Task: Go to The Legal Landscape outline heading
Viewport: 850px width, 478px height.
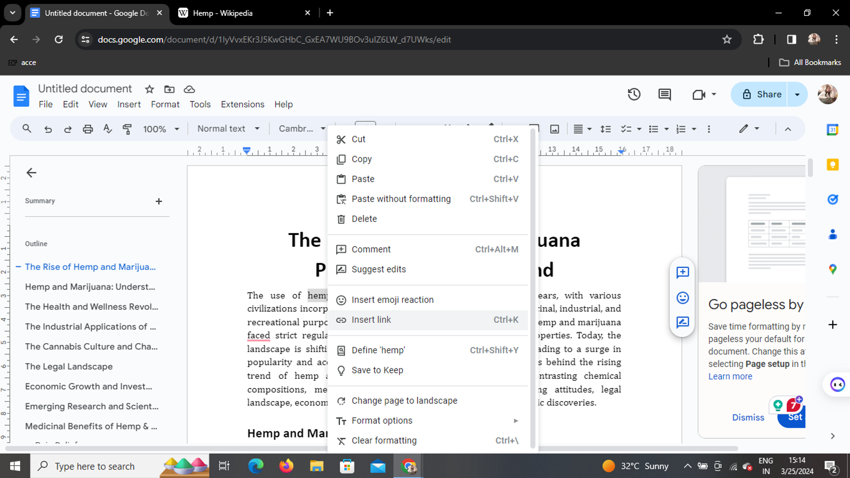Action: [x=69, y=367]
